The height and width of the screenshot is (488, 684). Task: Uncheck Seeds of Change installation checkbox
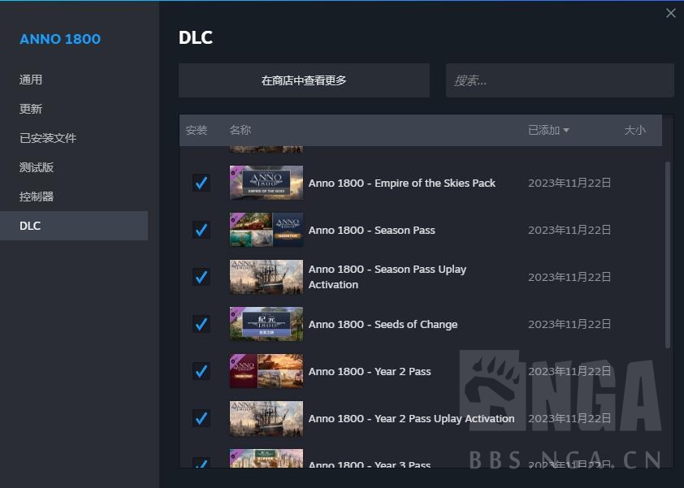click(201, 324)
